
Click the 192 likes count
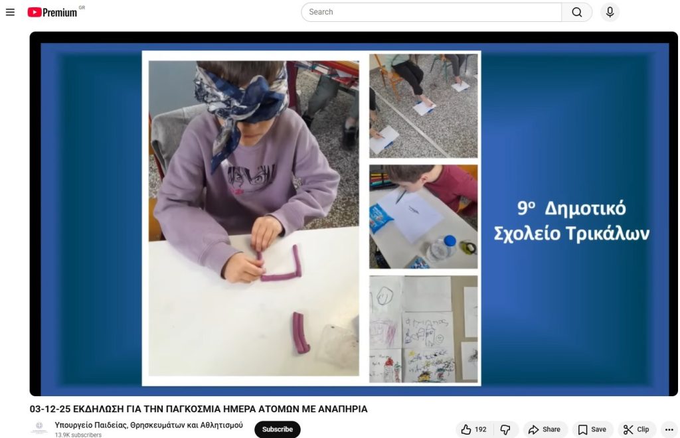[481, 429]
